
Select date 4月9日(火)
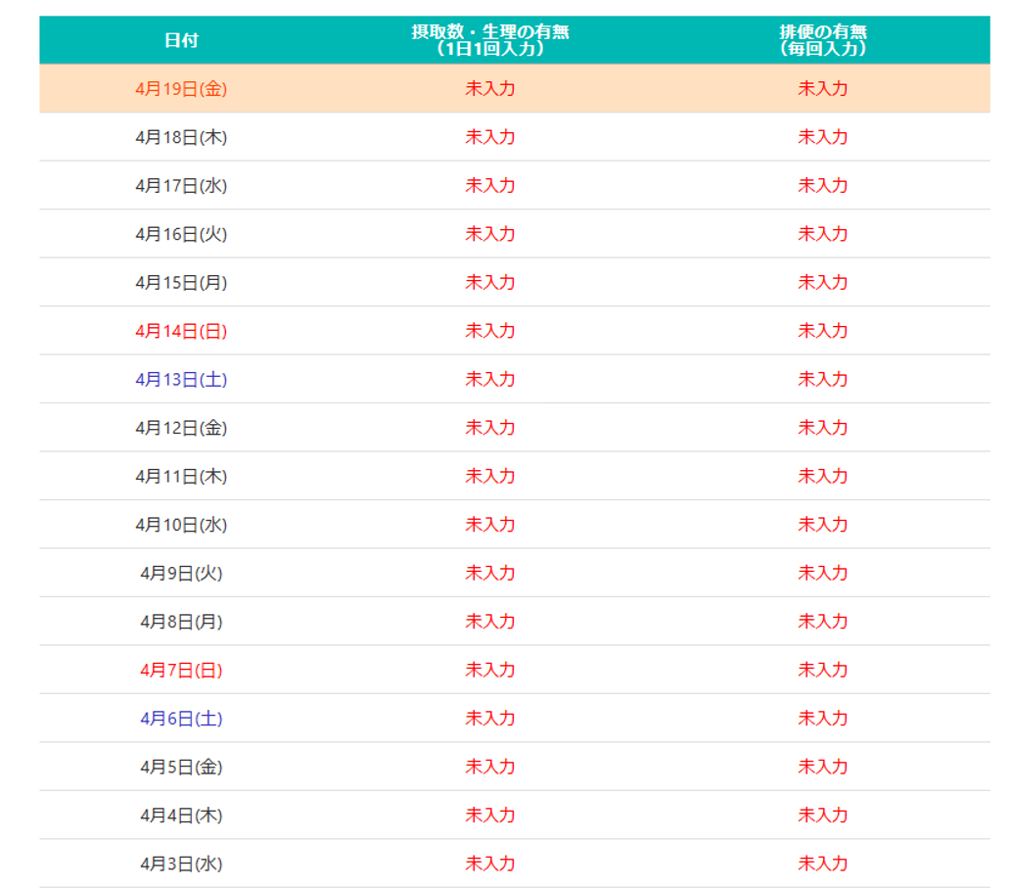point(181,573)
